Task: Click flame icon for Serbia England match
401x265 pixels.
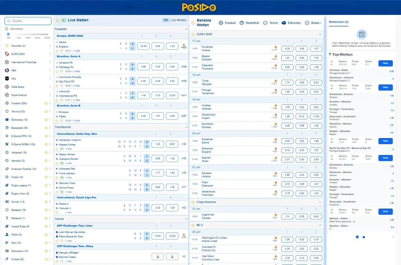Action: pos(184,45)
